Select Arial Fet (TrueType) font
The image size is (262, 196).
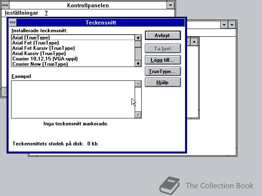[x=73, y=43]
